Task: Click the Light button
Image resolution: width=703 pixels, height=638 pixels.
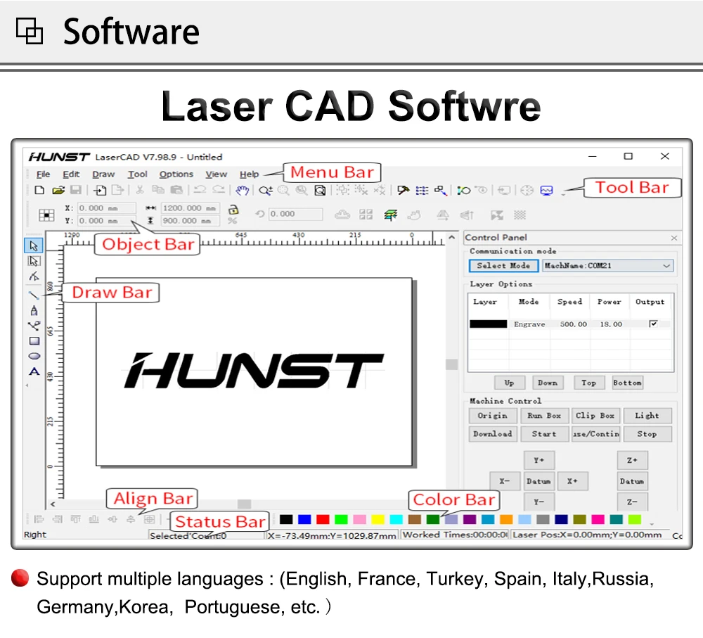Action: coord(647,416)
